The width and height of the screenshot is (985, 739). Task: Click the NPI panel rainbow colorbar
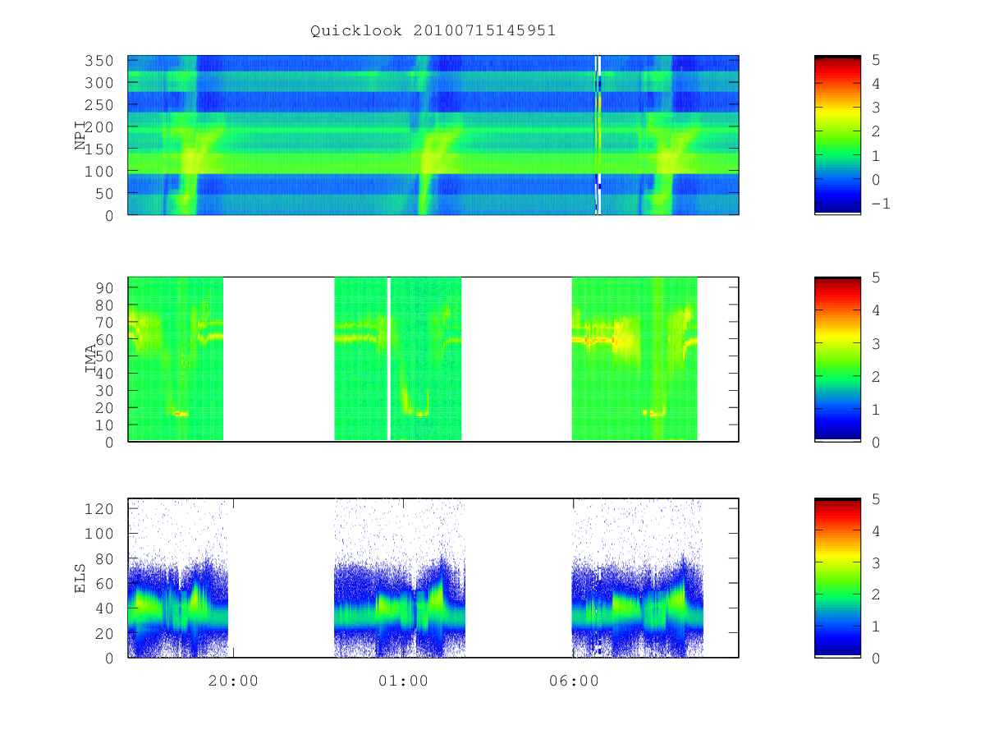click(x=837, y=135)
